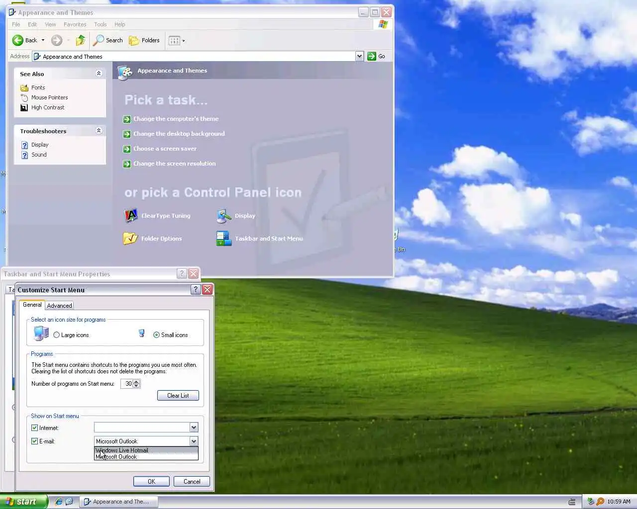Open Fonts icon in See Also

[x=24, y=87]
